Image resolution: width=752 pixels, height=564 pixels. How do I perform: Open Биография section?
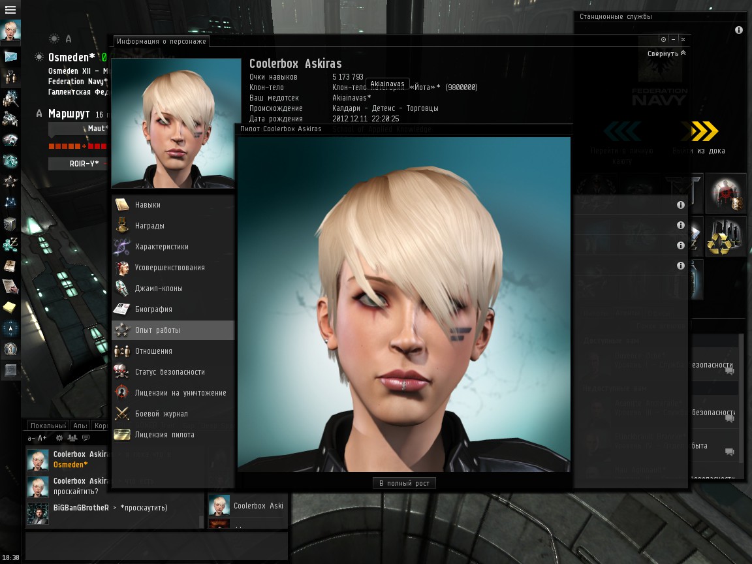[x=173, y=309]
